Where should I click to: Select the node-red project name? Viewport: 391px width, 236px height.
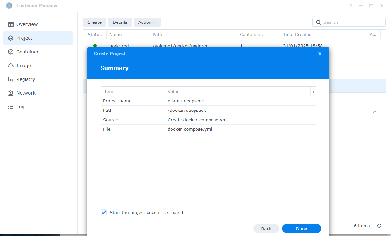click(x=119, y=46)
